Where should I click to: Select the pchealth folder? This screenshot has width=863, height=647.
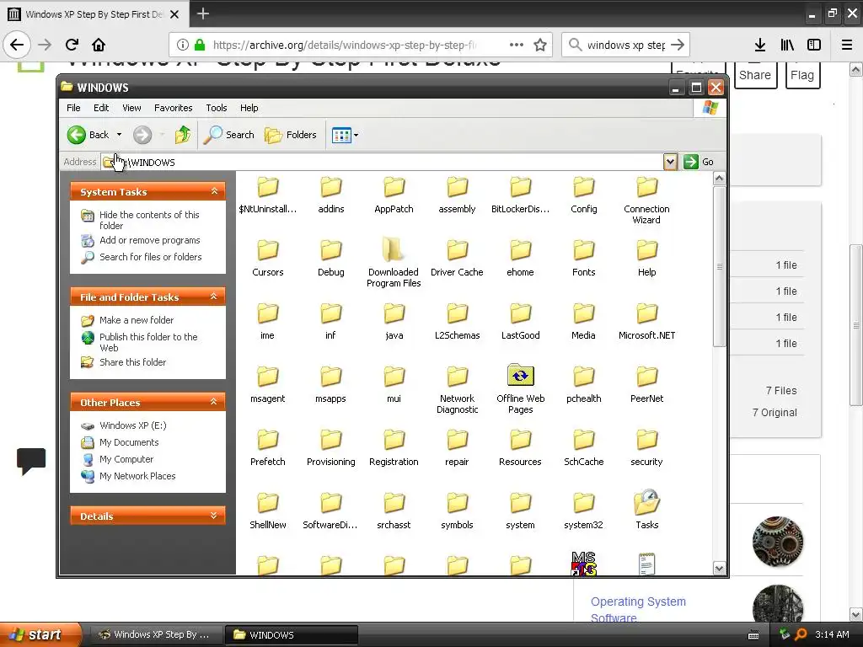point(583,384)
